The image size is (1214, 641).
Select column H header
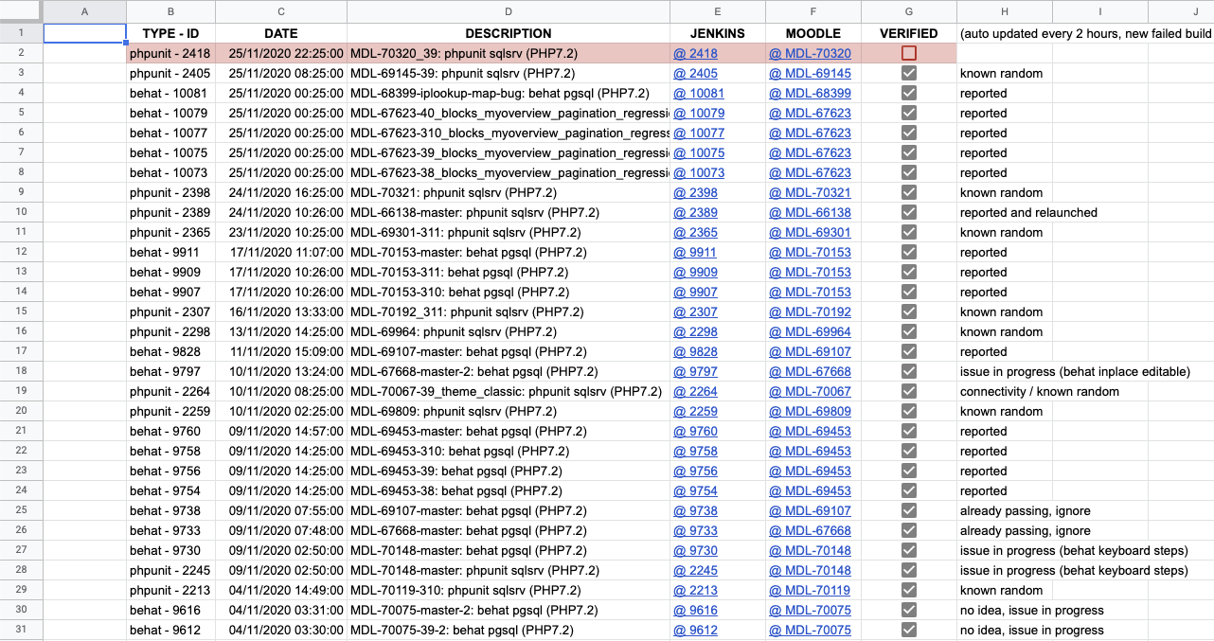(x=1005, y=11)
